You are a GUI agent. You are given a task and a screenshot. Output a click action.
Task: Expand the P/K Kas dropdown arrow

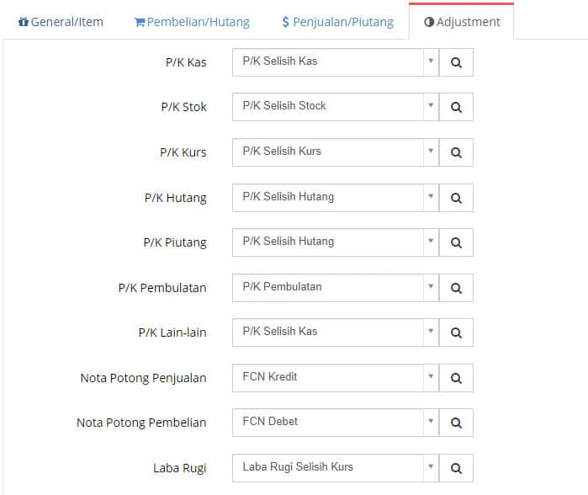click(431, 61)
